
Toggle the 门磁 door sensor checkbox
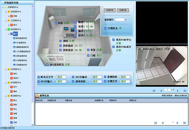(88, 55)
